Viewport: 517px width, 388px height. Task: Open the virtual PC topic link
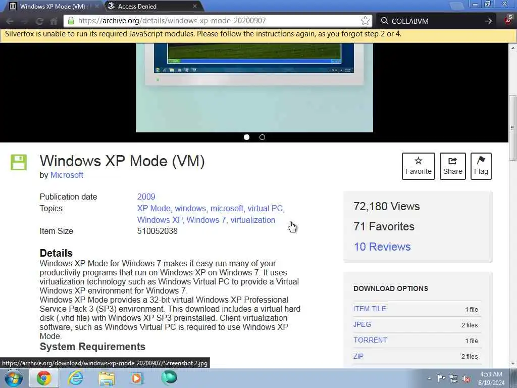click(x=265, y=209)
